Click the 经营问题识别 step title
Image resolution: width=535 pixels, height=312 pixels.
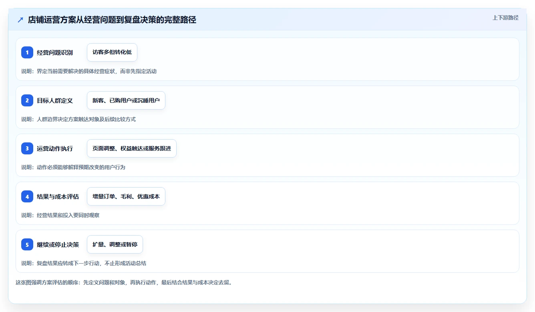click(x=55, y=52)
